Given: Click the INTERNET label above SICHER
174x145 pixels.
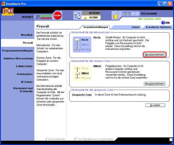Looking at the screenshot, I should [95, 13].
